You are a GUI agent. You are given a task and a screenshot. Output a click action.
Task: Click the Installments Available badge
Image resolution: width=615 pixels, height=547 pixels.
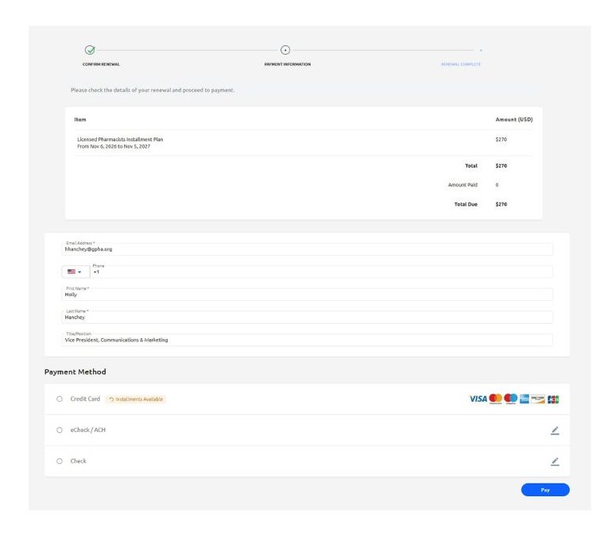click(x=136, y=399)
